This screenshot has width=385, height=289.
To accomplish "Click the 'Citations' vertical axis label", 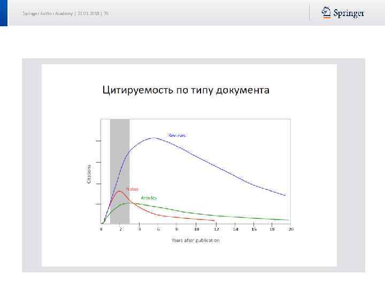I will 89,174.
